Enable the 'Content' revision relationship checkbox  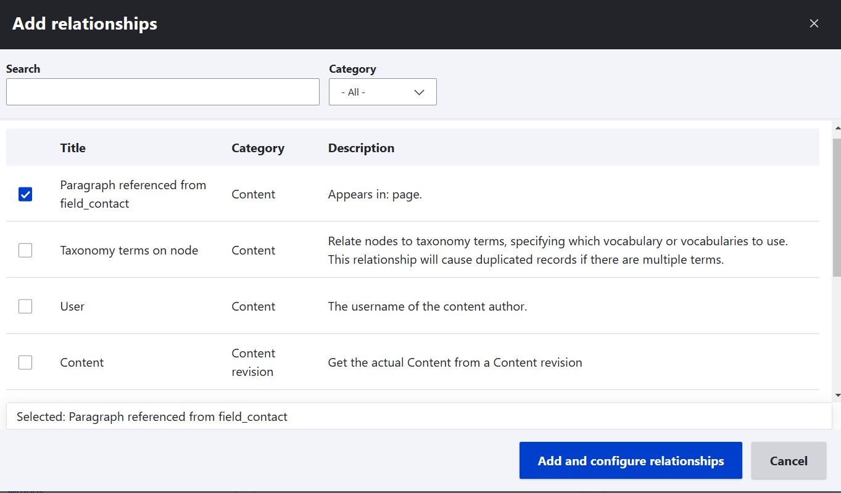pos(25,362)
